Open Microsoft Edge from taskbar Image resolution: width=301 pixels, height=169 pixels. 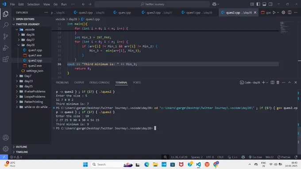coord(147,165)
